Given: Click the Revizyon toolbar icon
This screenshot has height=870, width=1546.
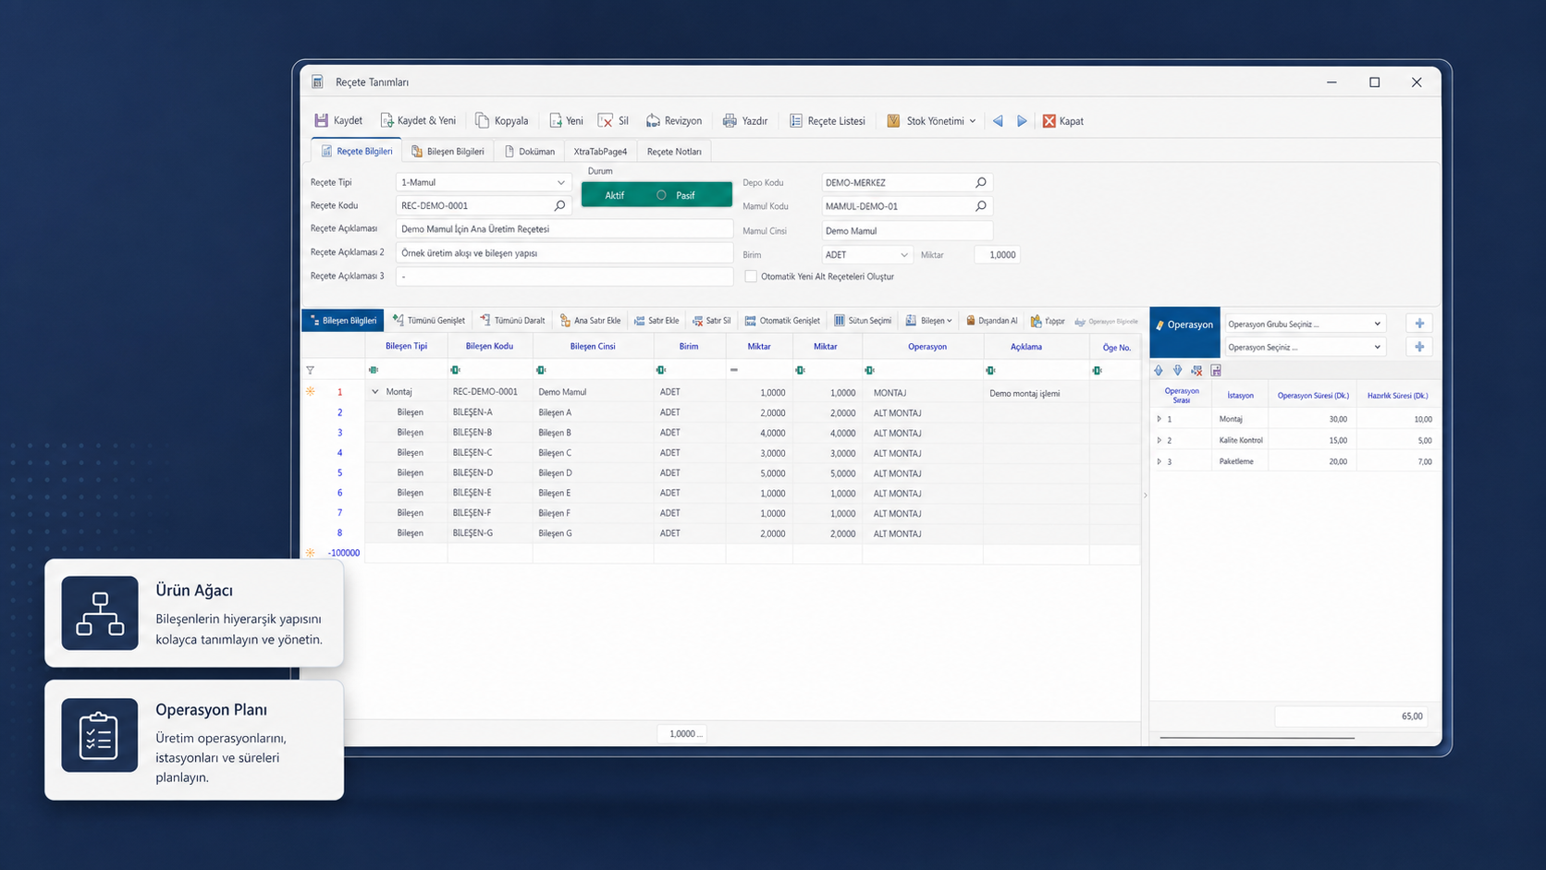Looking at the screenshot, I should point(653,120).
